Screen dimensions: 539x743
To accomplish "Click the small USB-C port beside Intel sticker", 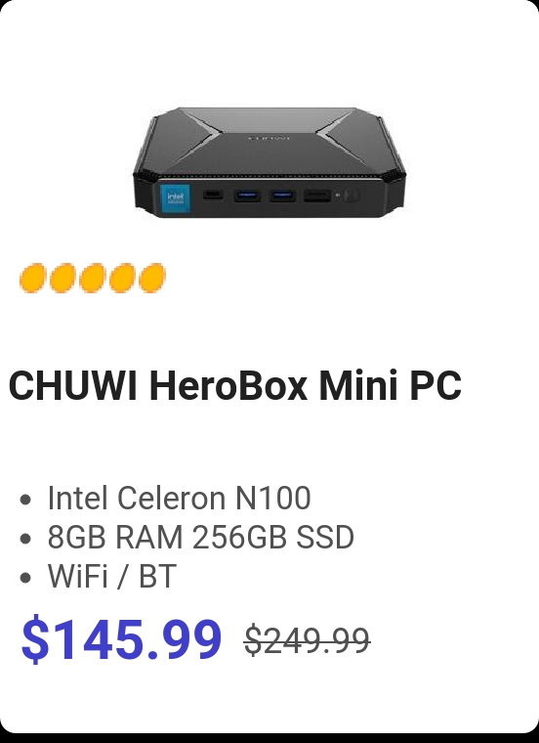I will click(214, 195).
